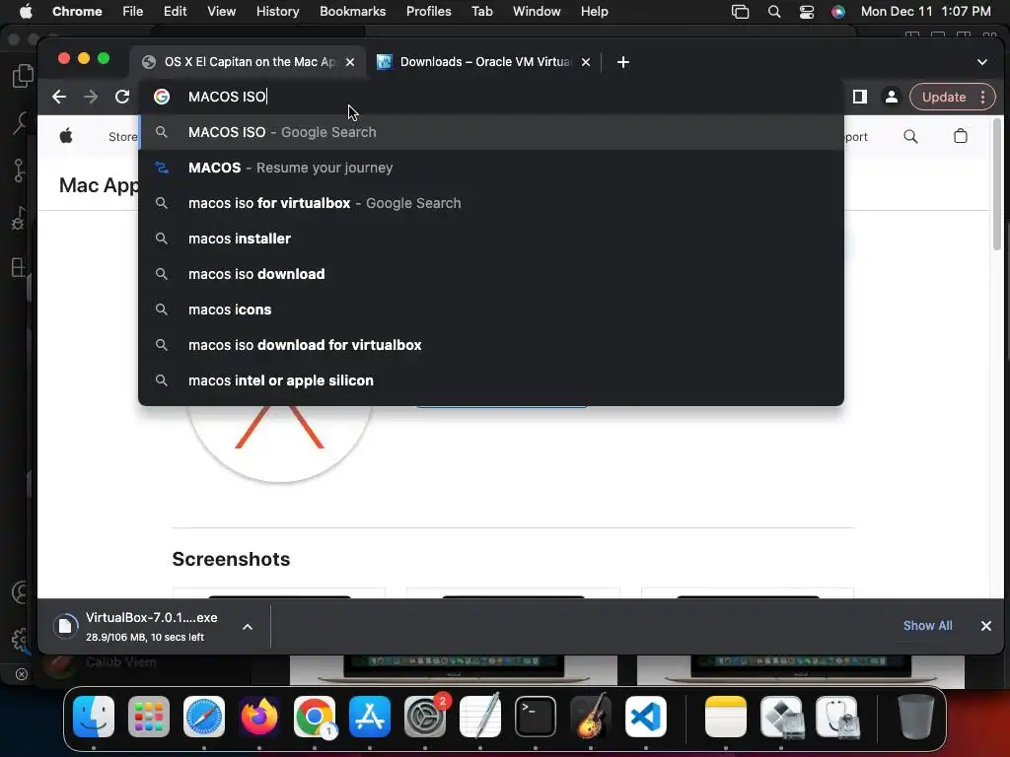Image resolution: width=1010 pixels, height=757 pixels.
Task: Open Boot Camp Assistant from the Dock
Action: 781,717
